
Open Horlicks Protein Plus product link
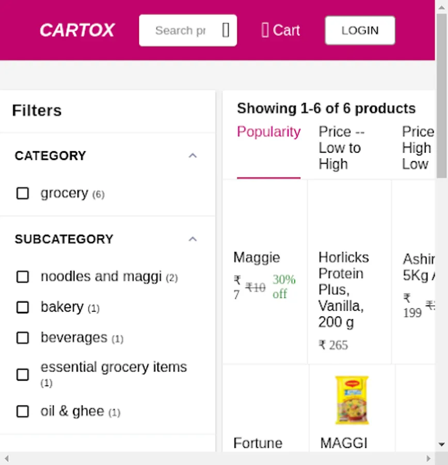tap(344, 289)
